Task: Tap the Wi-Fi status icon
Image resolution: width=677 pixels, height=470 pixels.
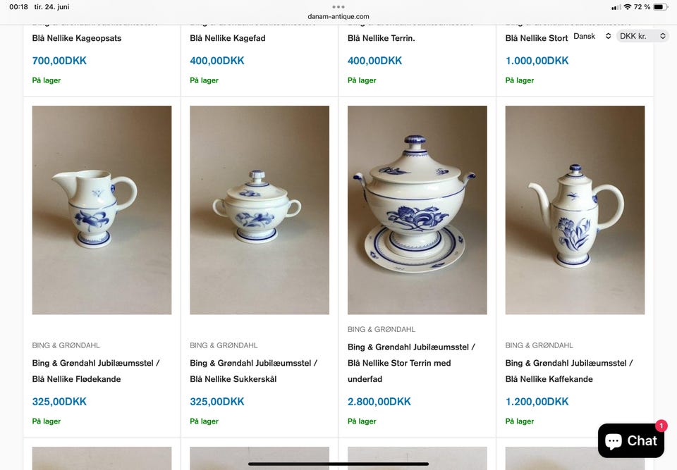Action: pos(627,7)
